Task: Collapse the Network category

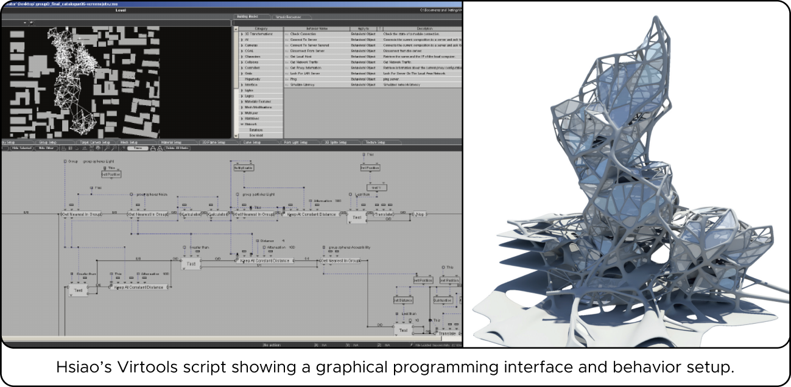Action: 242,124
